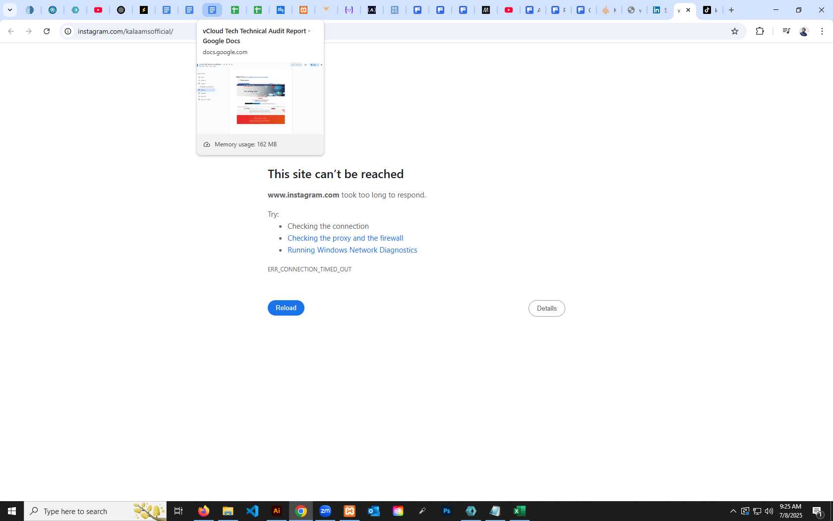Click the Memory usage: 162 MB text
Image resolution: width=833 pixels, height=521 pixels.
(x=245, y=144)
